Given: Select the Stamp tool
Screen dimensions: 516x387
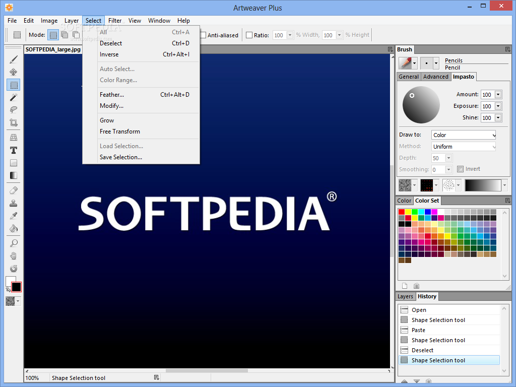Looking at the screenshot, I should (x=14, y=203).
